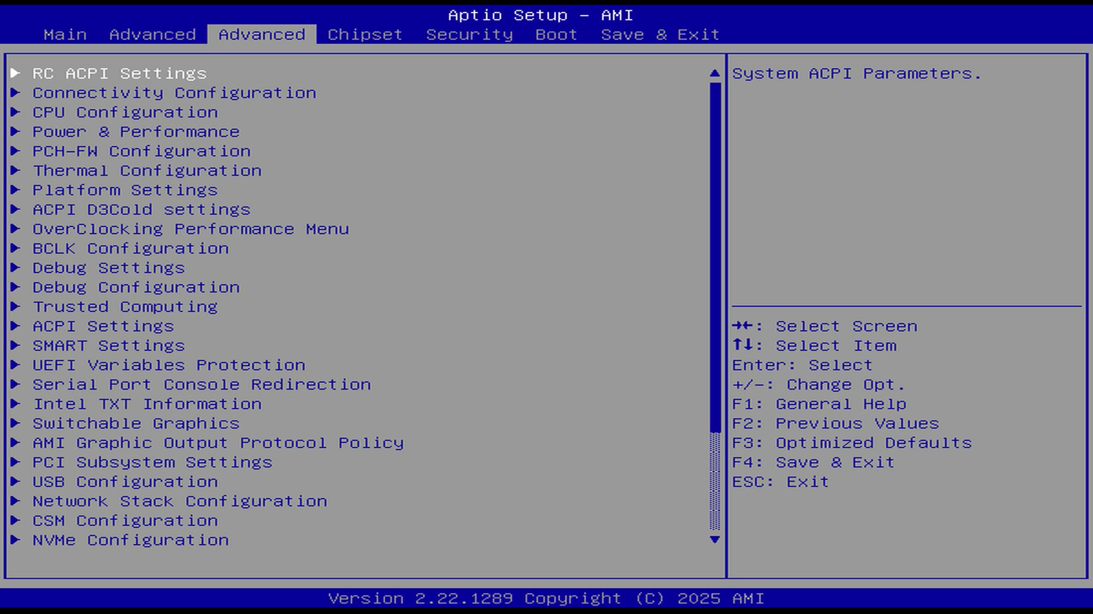Select the Boot tab
Screen dimensions: 1093x614
click(x=556, y=34)
